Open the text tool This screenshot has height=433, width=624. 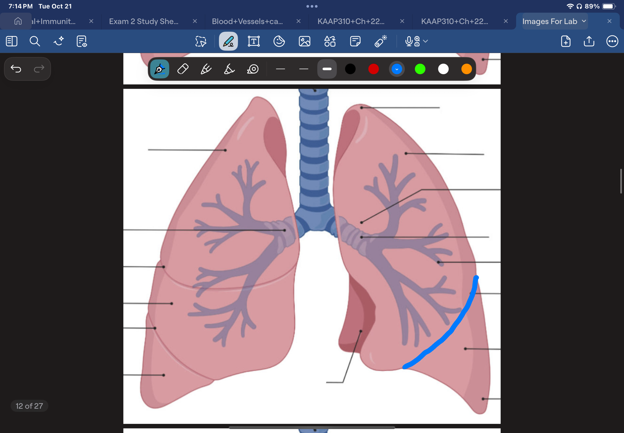[x=254, y=41]
